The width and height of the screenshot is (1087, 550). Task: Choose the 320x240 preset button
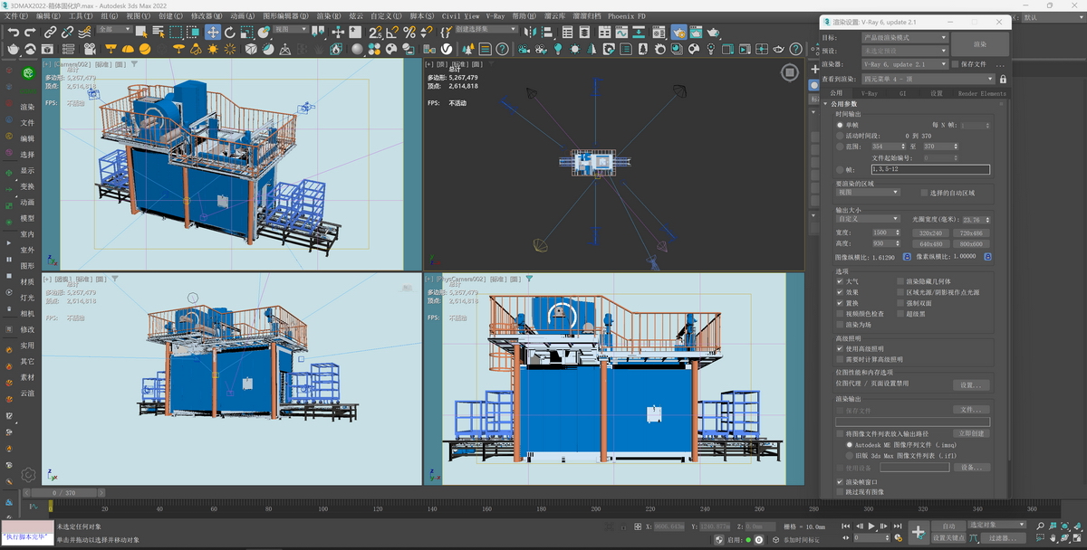point(930,232)
